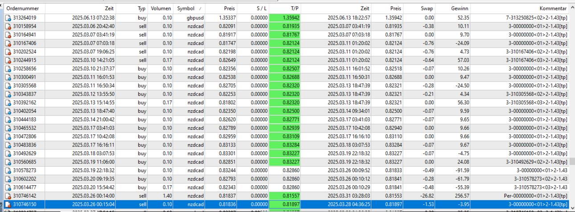
Task: Click the buy order icon beside 313264019
Action: click(x=8, y=18)
